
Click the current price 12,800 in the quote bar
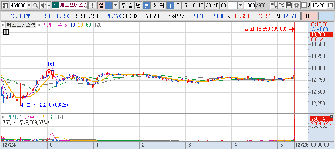[x=18, y=16]
